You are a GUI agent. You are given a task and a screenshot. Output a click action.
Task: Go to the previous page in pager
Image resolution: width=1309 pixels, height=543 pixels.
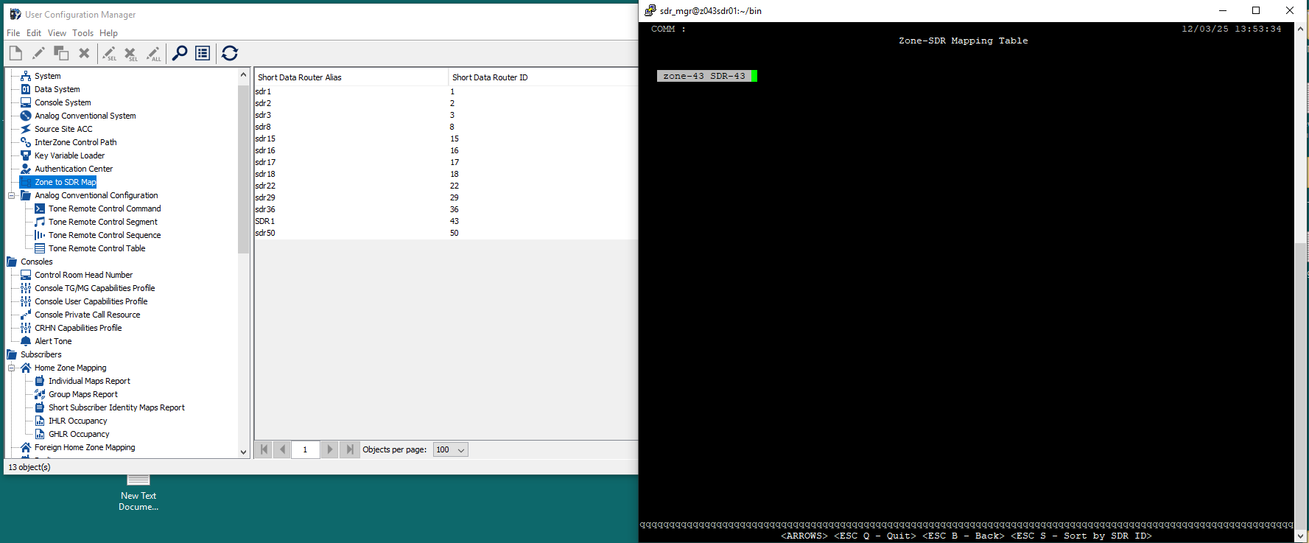pos(282,449)
